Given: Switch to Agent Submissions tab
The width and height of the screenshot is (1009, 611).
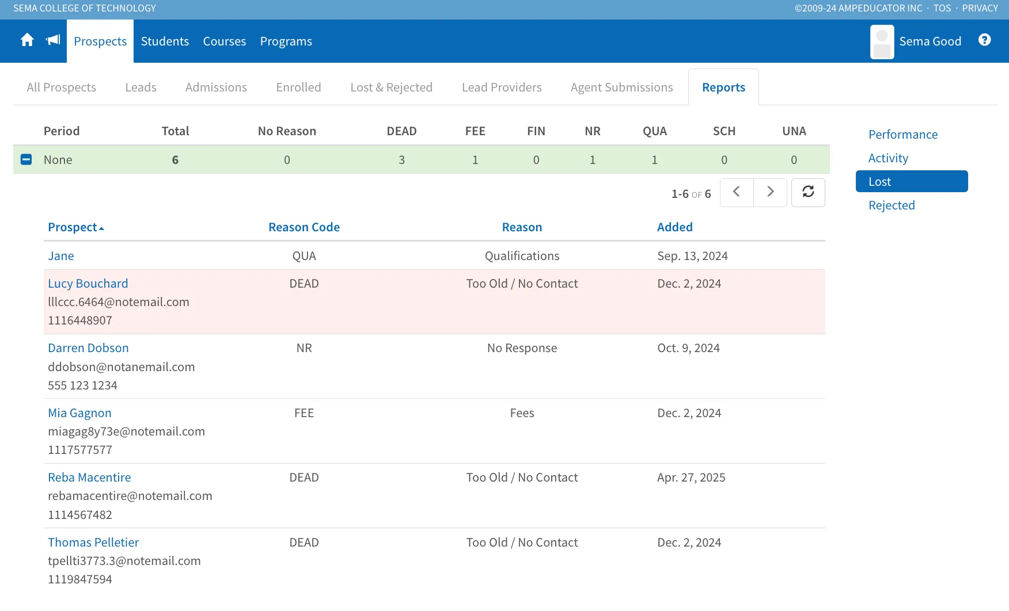Looking at the screenshot, I should [x=622, y=87].
